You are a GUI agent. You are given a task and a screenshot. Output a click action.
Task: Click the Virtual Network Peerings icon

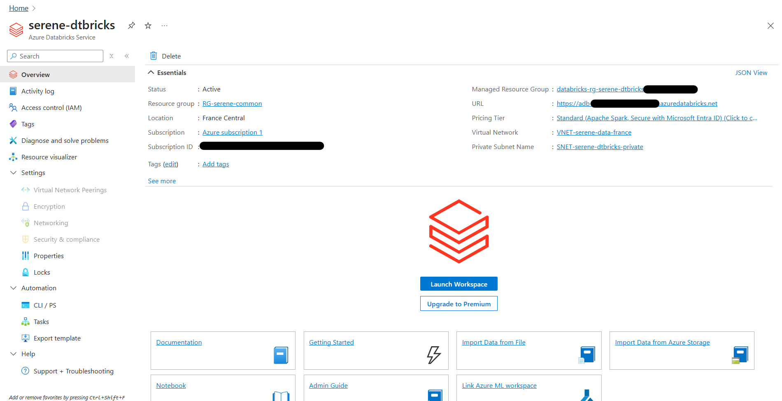point(26,190)
